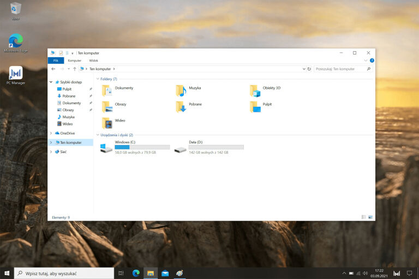Open the Widok ribbon tab
419x279 pixels.
[x=93, y=60]
